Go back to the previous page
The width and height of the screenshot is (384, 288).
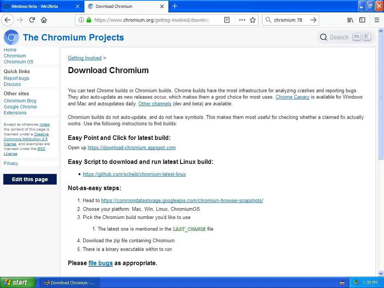(x=7, y=20)
